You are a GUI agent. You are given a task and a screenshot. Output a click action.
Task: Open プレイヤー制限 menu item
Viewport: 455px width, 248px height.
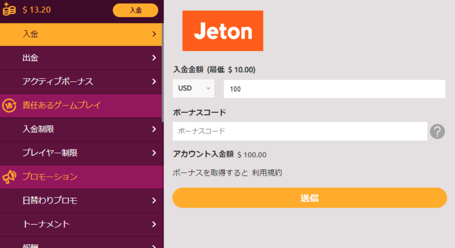click(81, 153)
